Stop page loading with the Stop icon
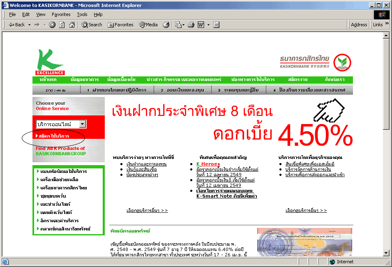Viewport: 392px width, 267px height. (52, 25)
